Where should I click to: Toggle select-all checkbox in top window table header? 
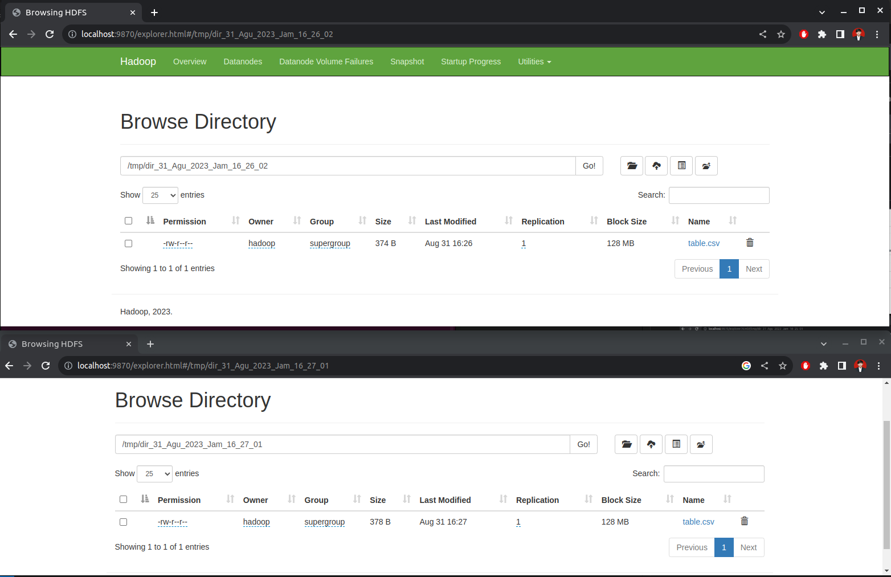click(x=128, y=221)
